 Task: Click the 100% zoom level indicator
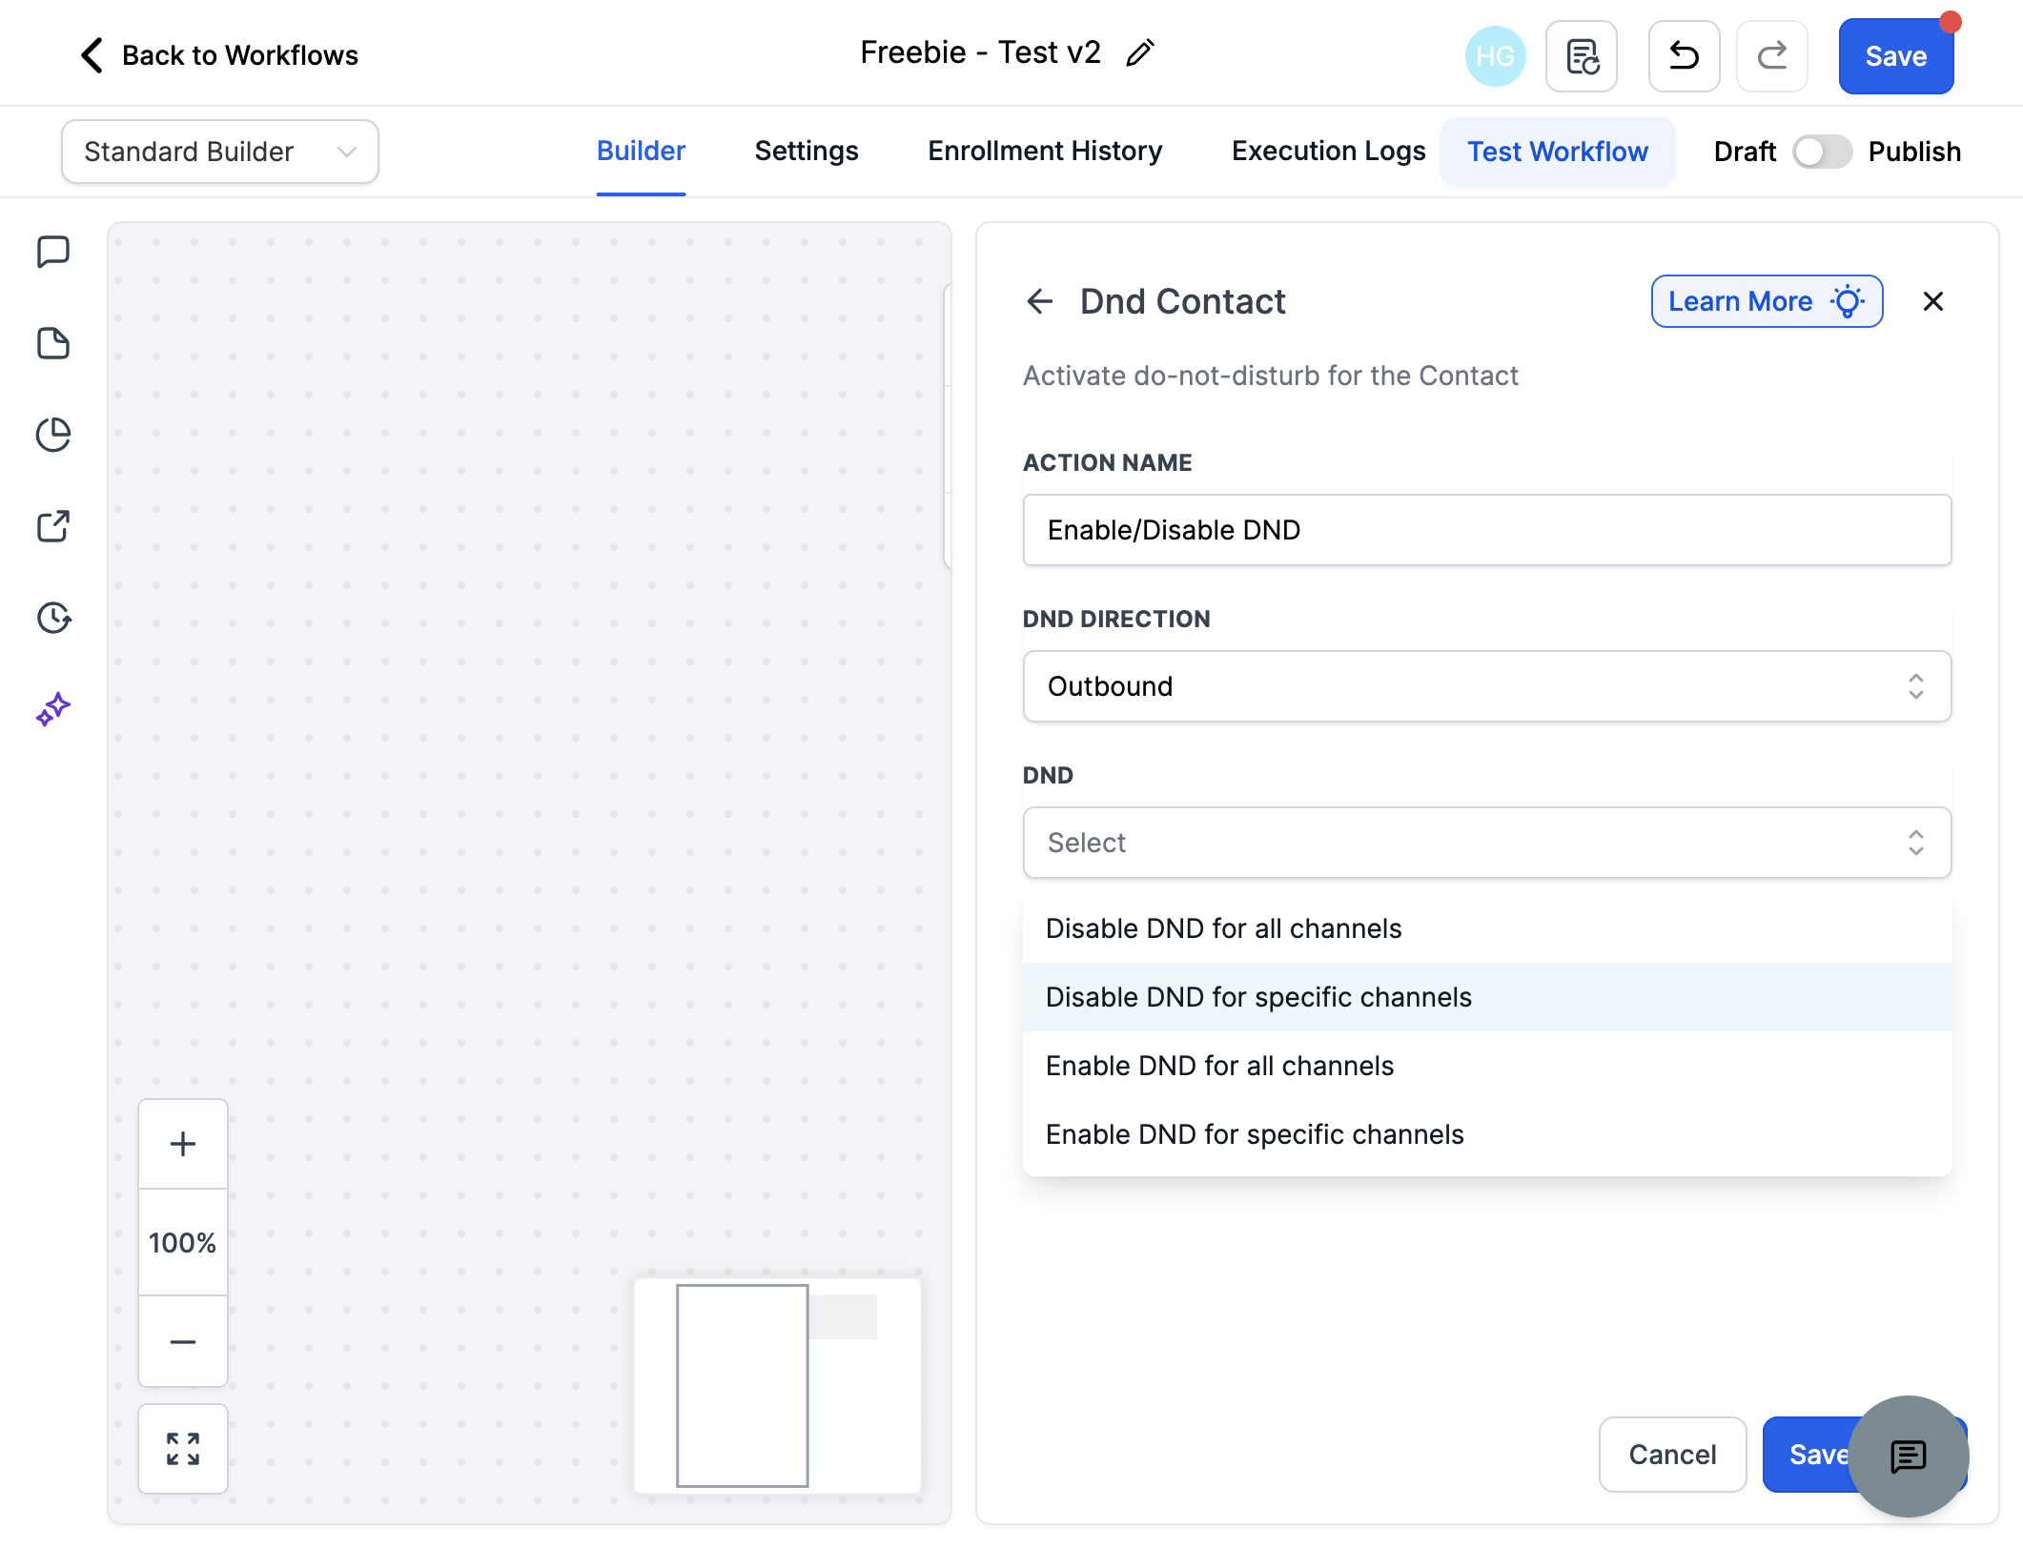[x=183, y=1243]
